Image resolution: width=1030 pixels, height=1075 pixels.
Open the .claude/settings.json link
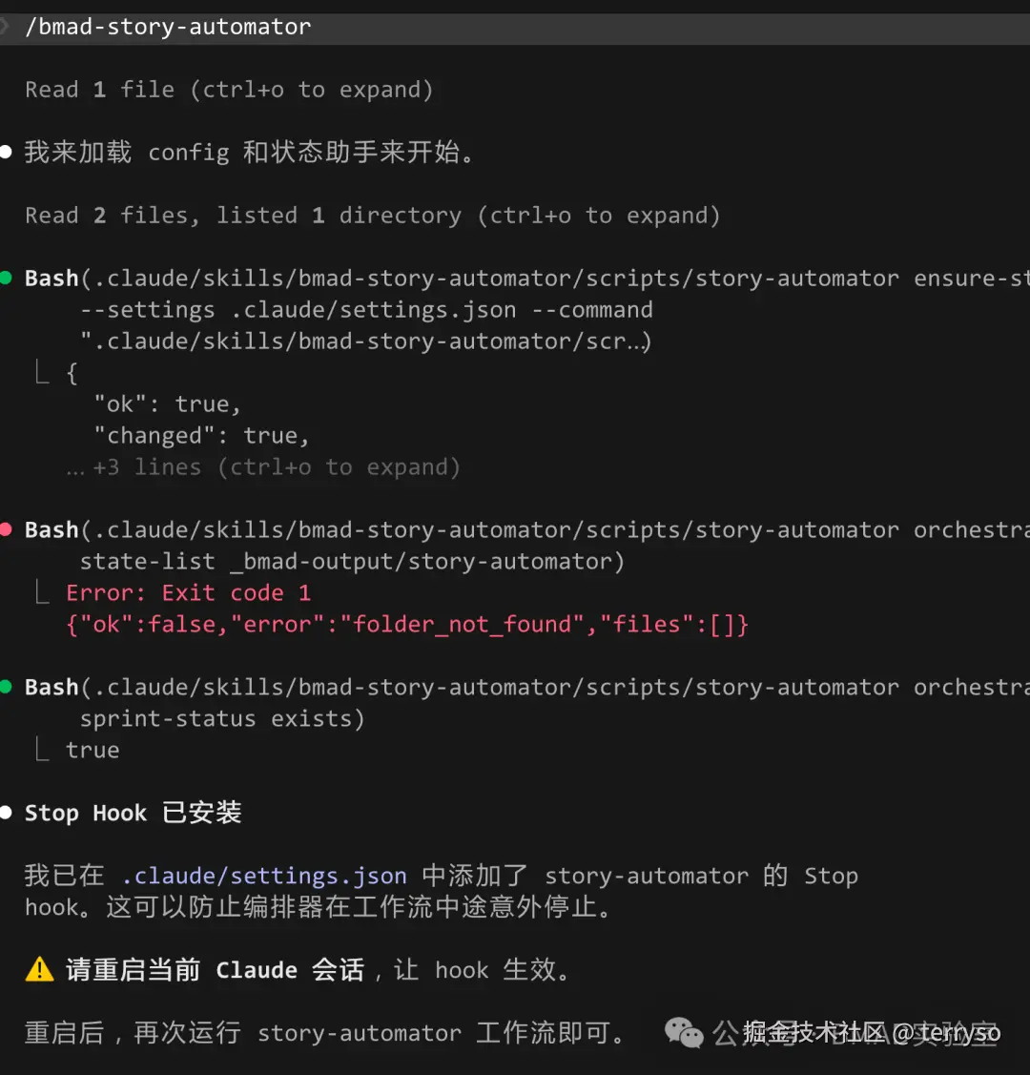[x=264, y=876]
